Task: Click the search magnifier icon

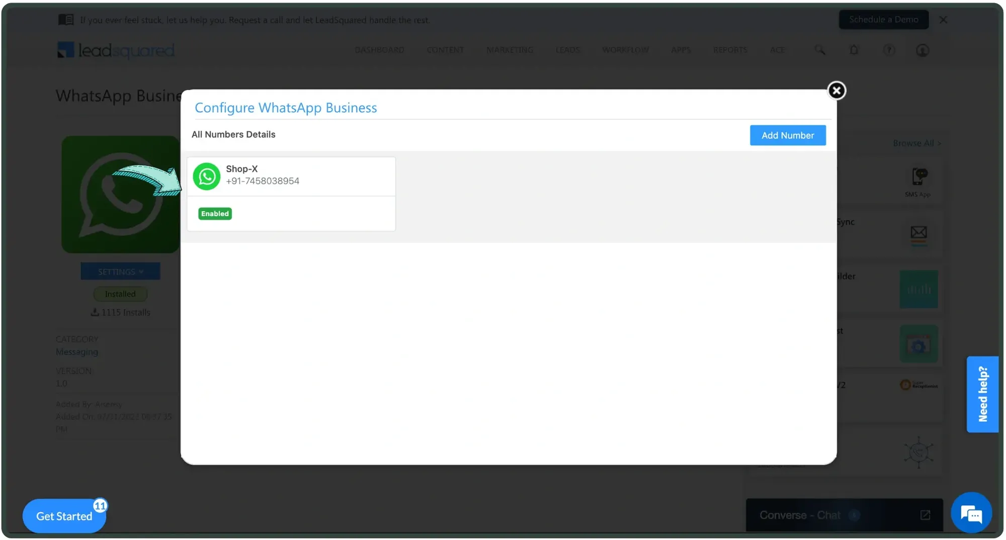Action: [x=820, y=50]
